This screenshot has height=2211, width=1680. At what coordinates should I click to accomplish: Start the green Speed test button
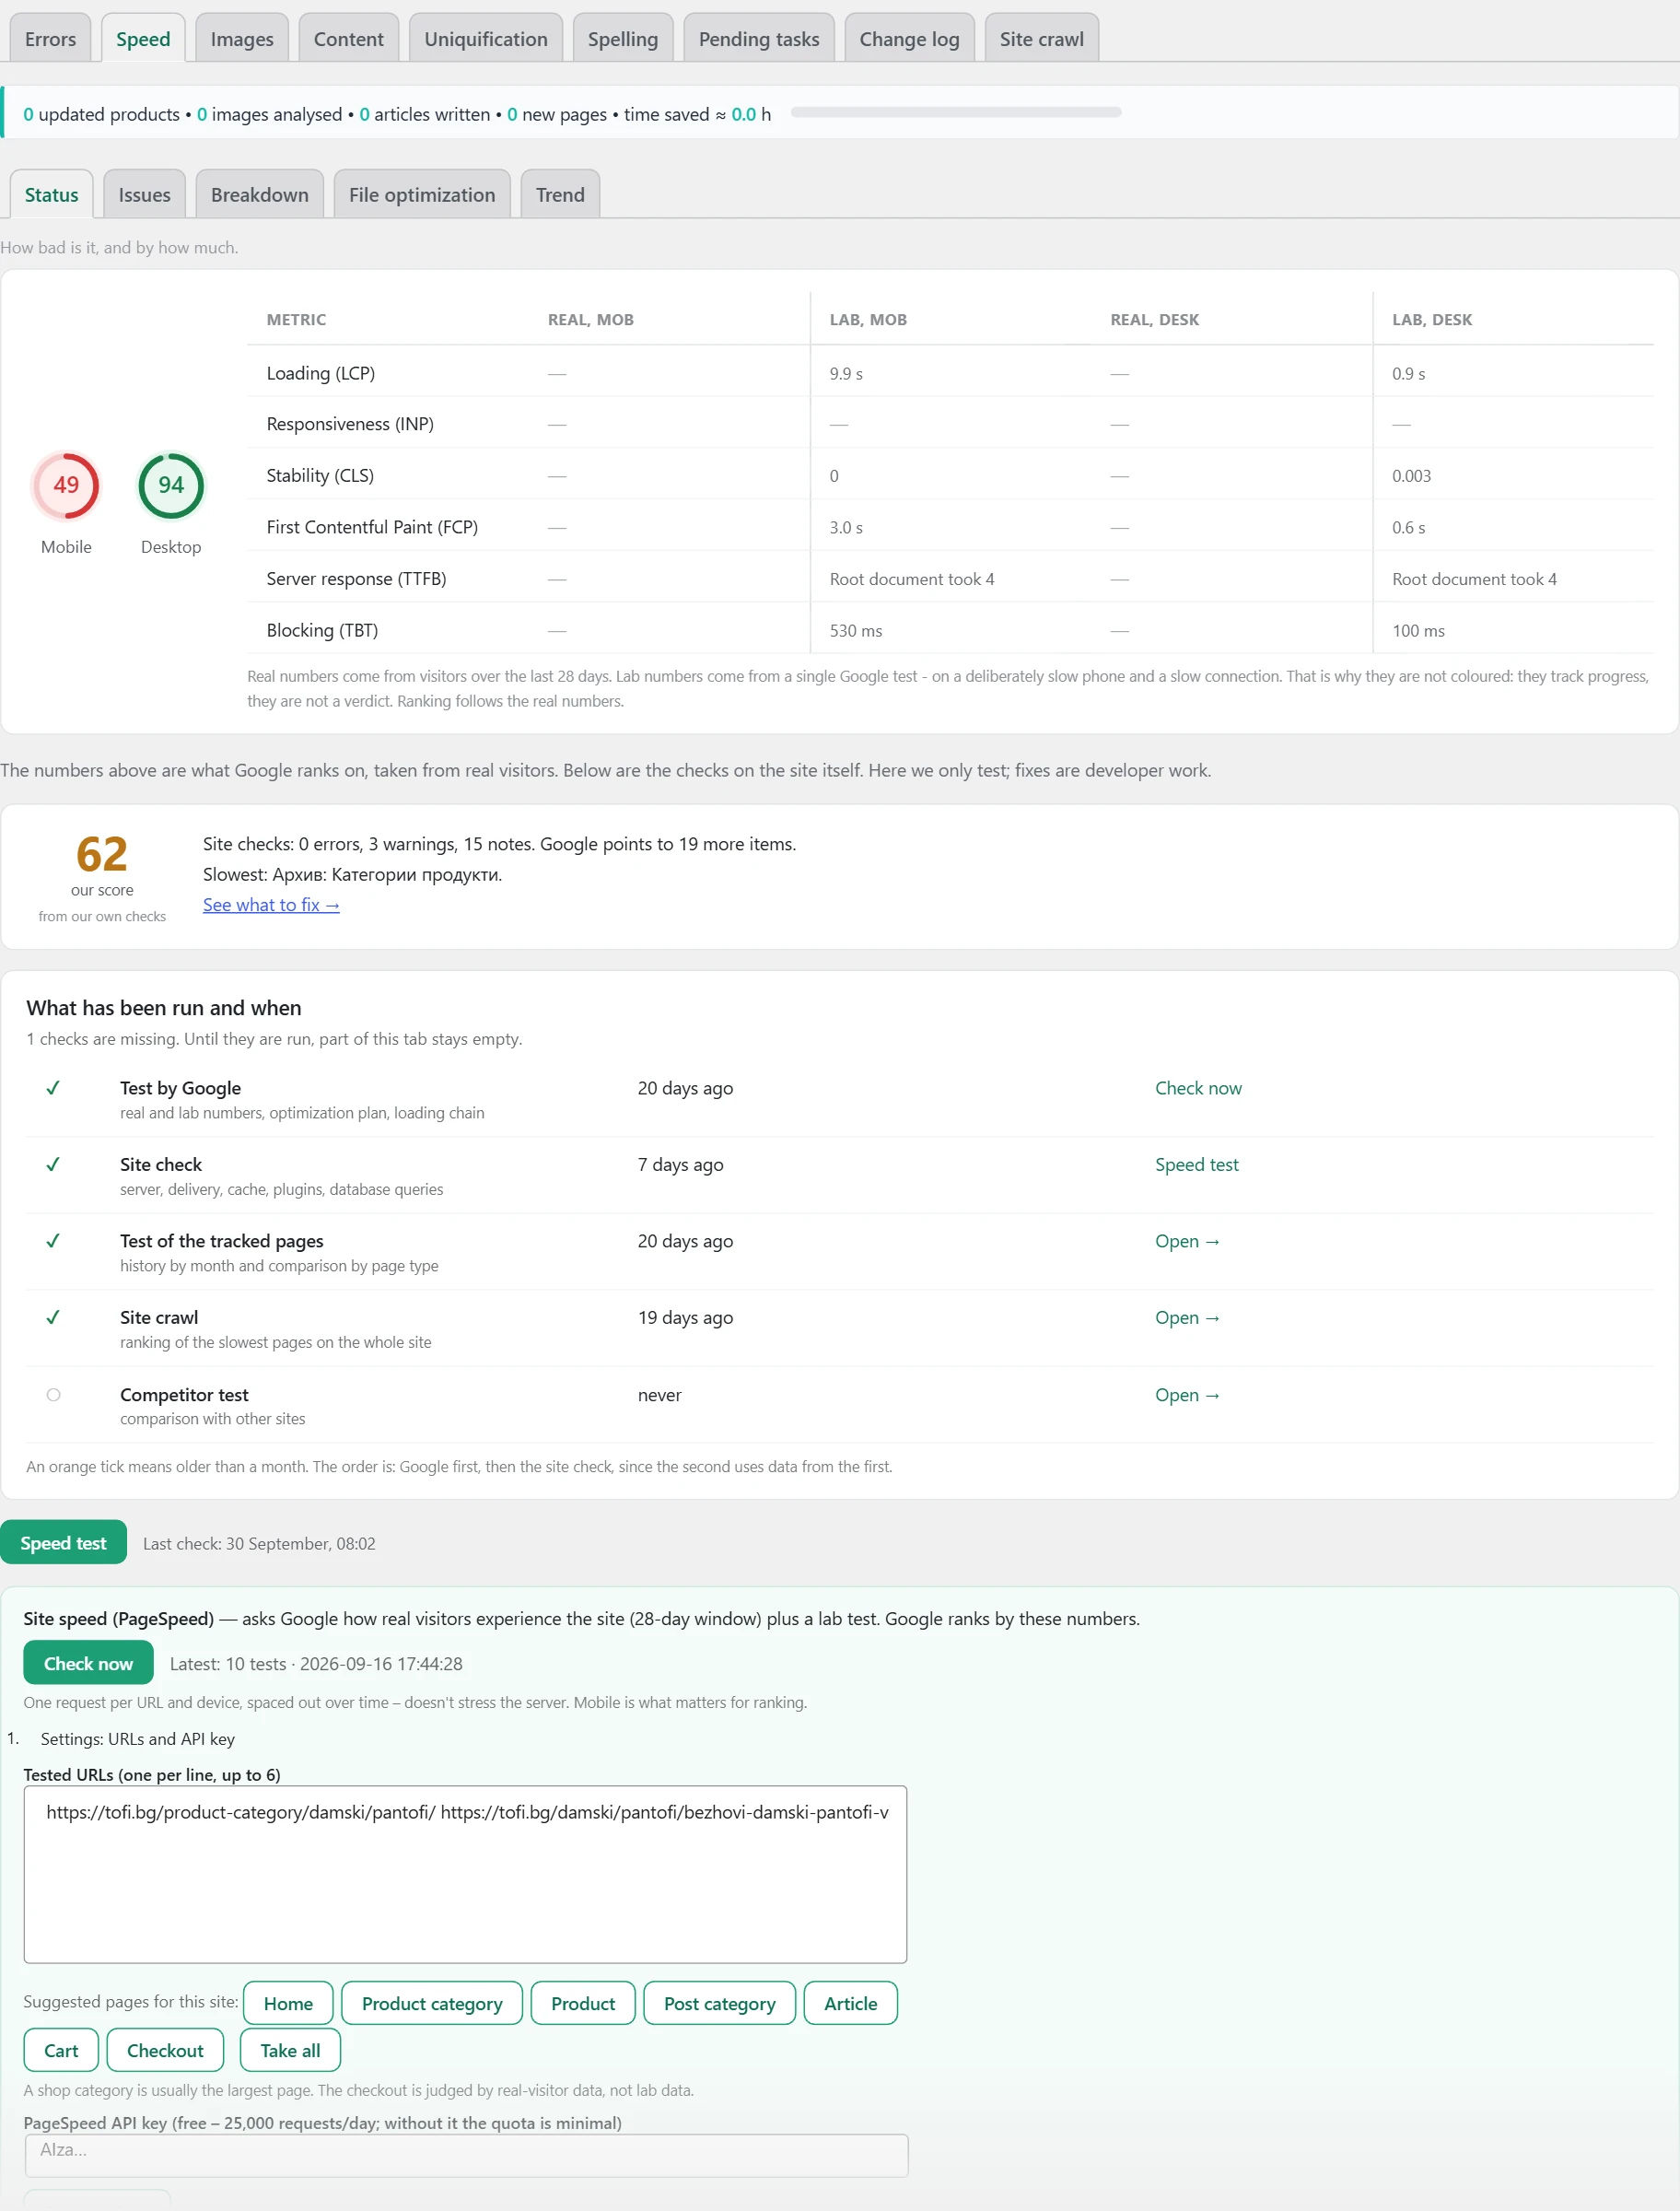coord(63,1542)
